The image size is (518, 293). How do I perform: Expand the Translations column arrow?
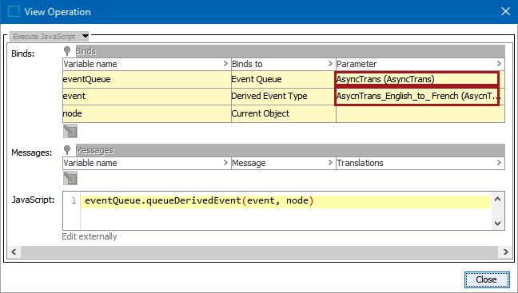pos(499,163)
